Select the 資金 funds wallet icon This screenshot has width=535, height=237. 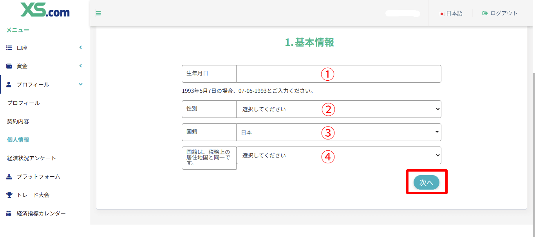9,66
